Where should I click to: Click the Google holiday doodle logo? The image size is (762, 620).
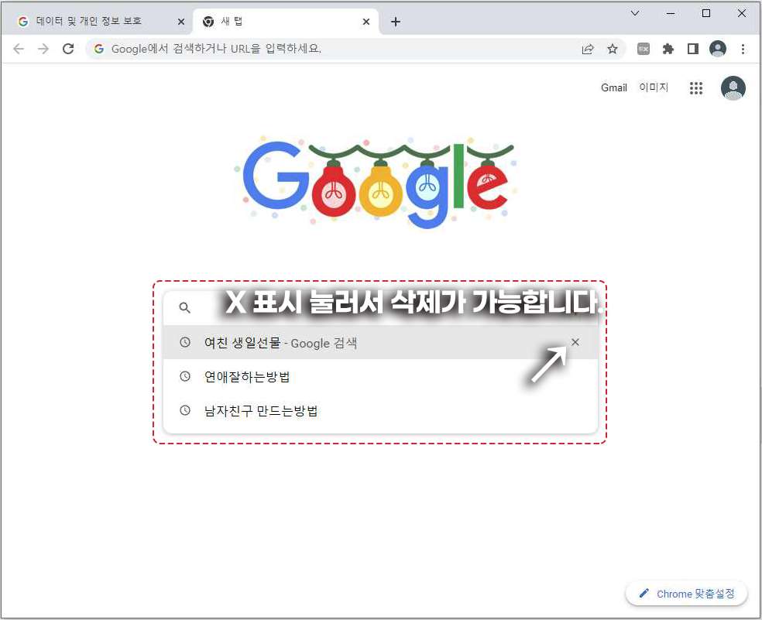(375, 181)
